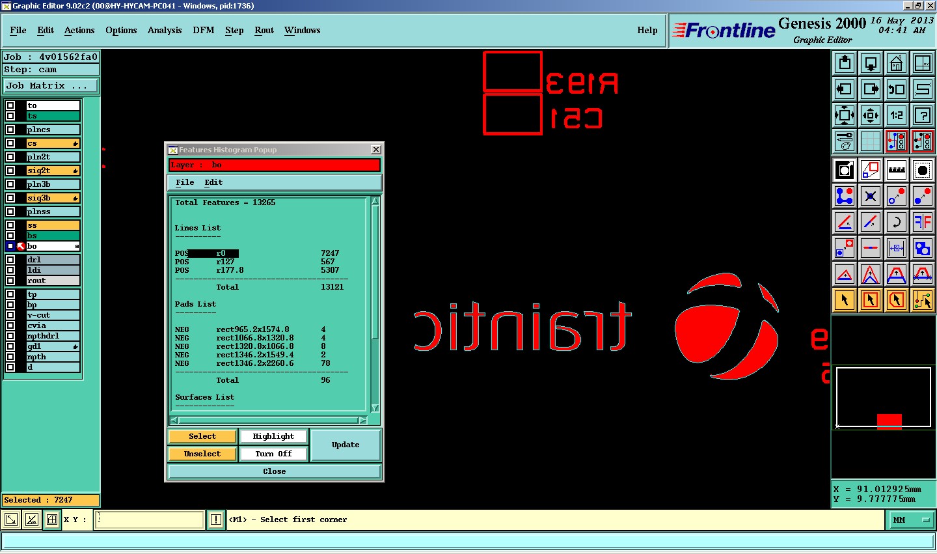Toggle the checkbox for layer to
937x554 pixels.
tap(10, 105)
